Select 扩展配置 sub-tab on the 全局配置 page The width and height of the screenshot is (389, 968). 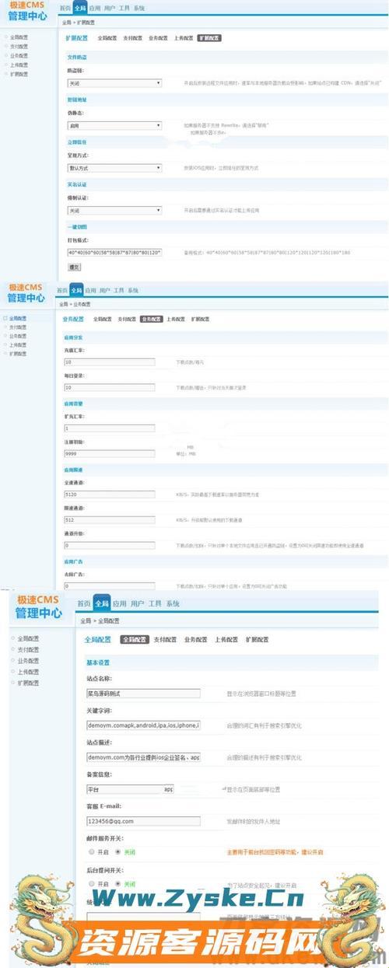coord(257,639)
